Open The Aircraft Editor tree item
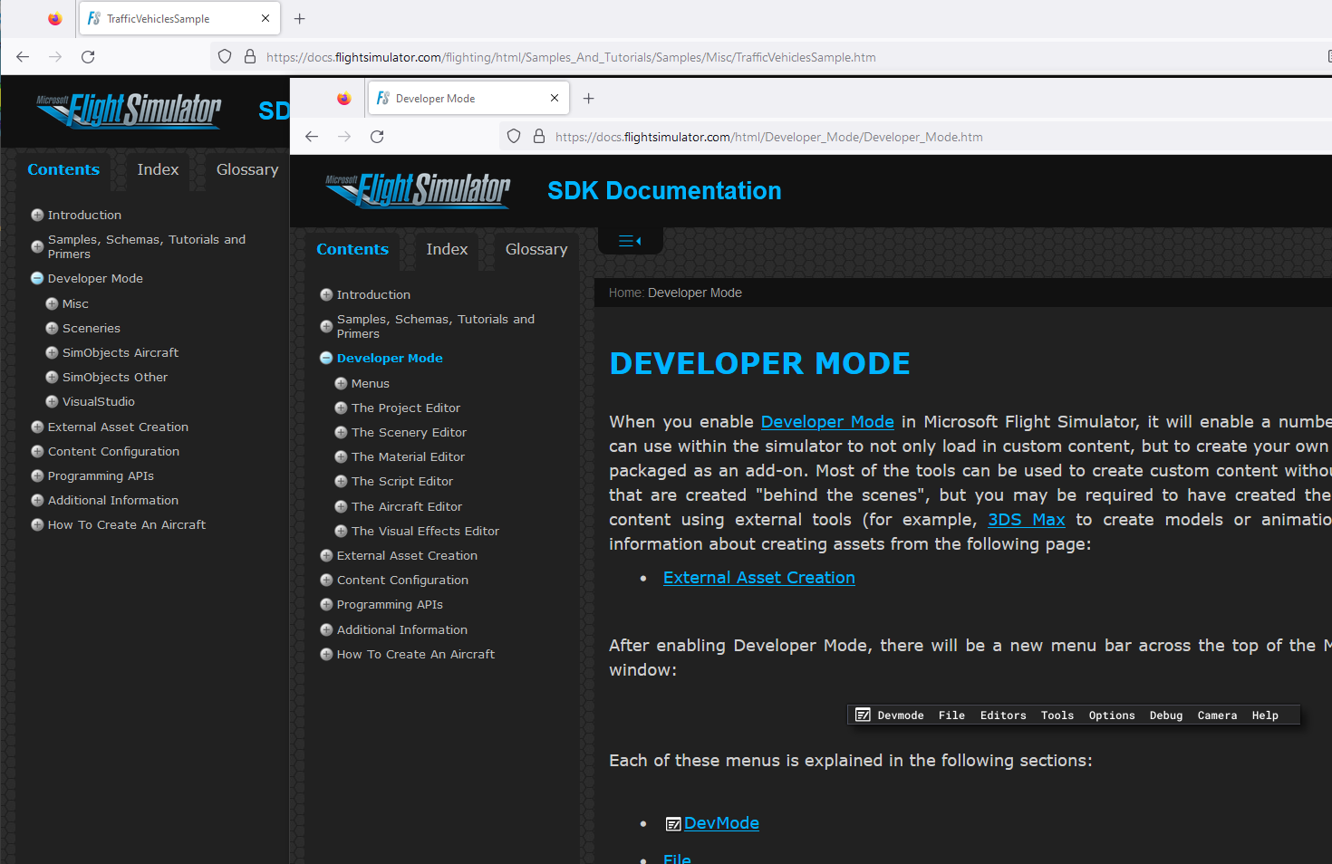 click(407, 507)
